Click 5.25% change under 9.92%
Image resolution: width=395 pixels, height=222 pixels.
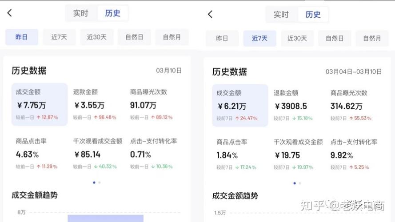[359, 167]
